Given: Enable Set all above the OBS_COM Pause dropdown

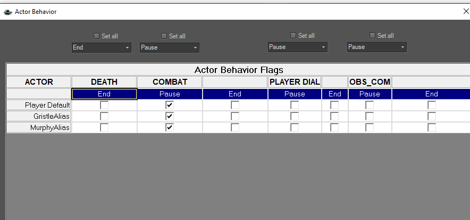Looking at the screenshot, I should click(372, 35).
